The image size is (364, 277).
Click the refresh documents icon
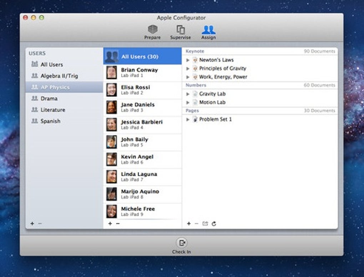tap(214, 223)
